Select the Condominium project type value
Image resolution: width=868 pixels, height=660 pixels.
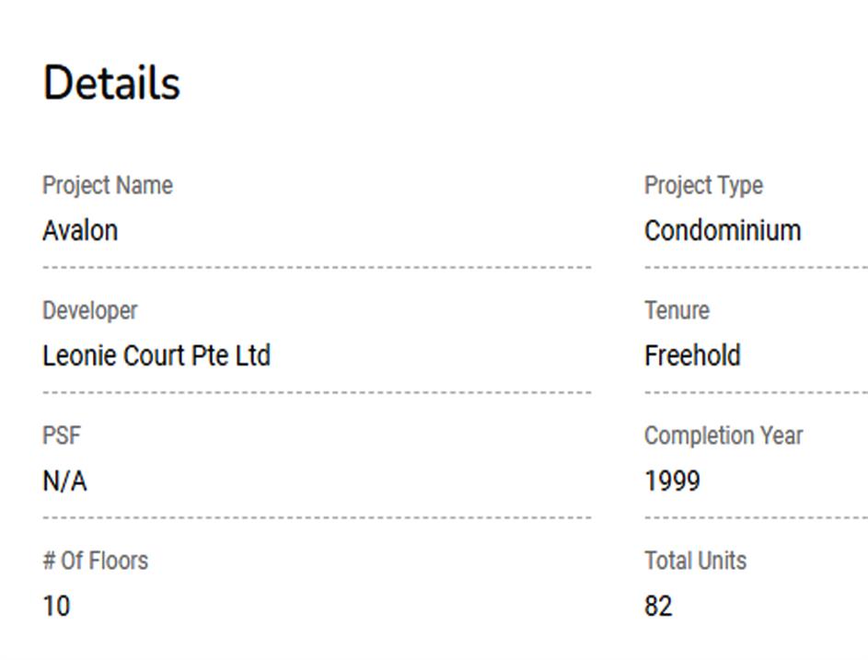723,230
